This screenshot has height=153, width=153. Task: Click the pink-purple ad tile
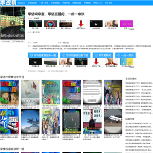pos(126,24)
